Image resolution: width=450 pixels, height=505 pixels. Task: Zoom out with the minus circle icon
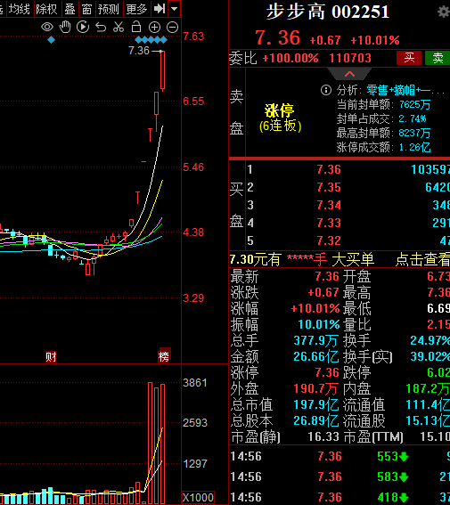[x=172, y=28]
